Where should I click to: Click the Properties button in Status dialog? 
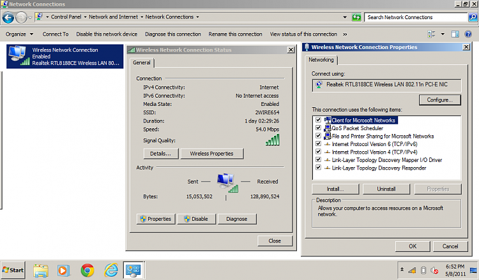click(x=156, y=219)
